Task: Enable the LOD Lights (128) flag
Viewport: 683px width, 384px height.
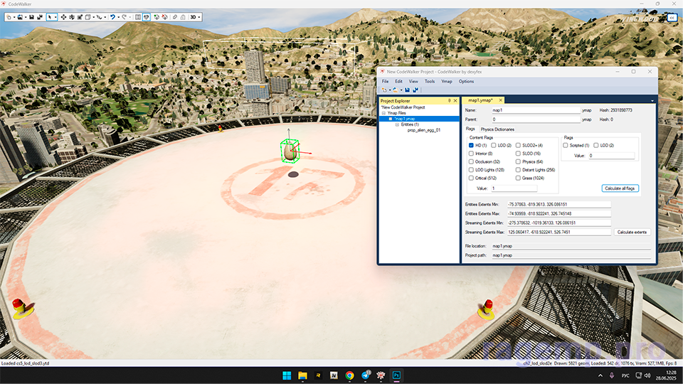Action: [x=471, y=170]
